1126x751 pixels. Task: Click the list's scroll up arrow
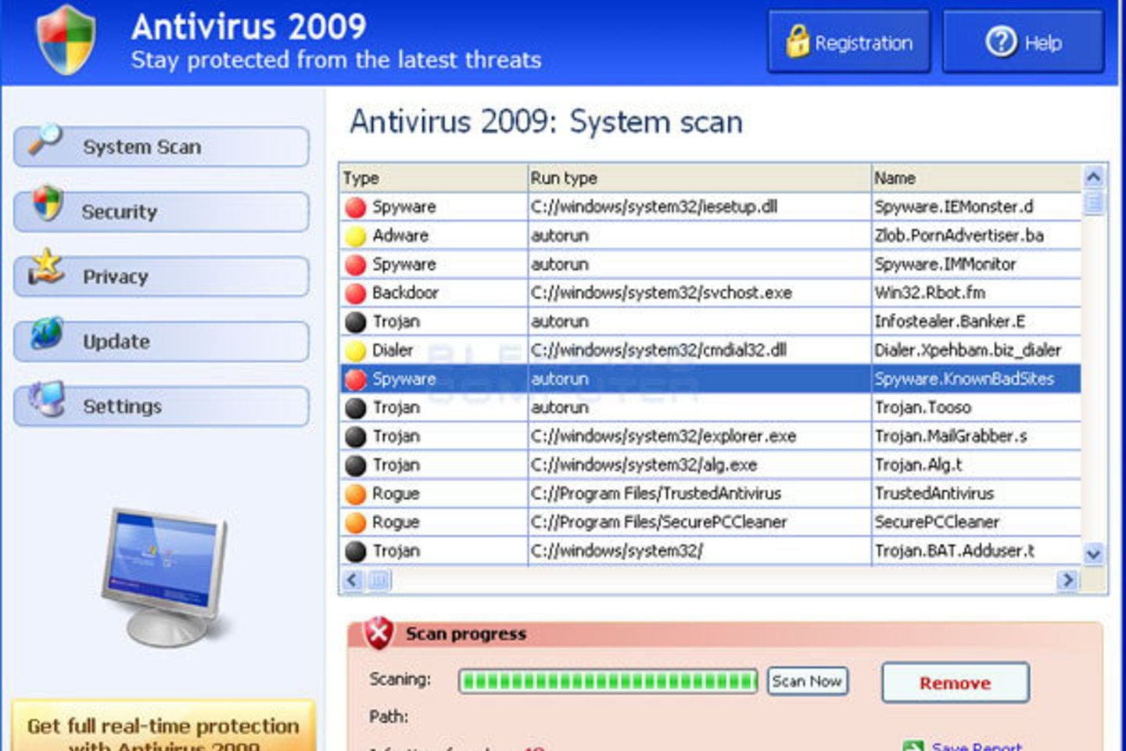1094,178
